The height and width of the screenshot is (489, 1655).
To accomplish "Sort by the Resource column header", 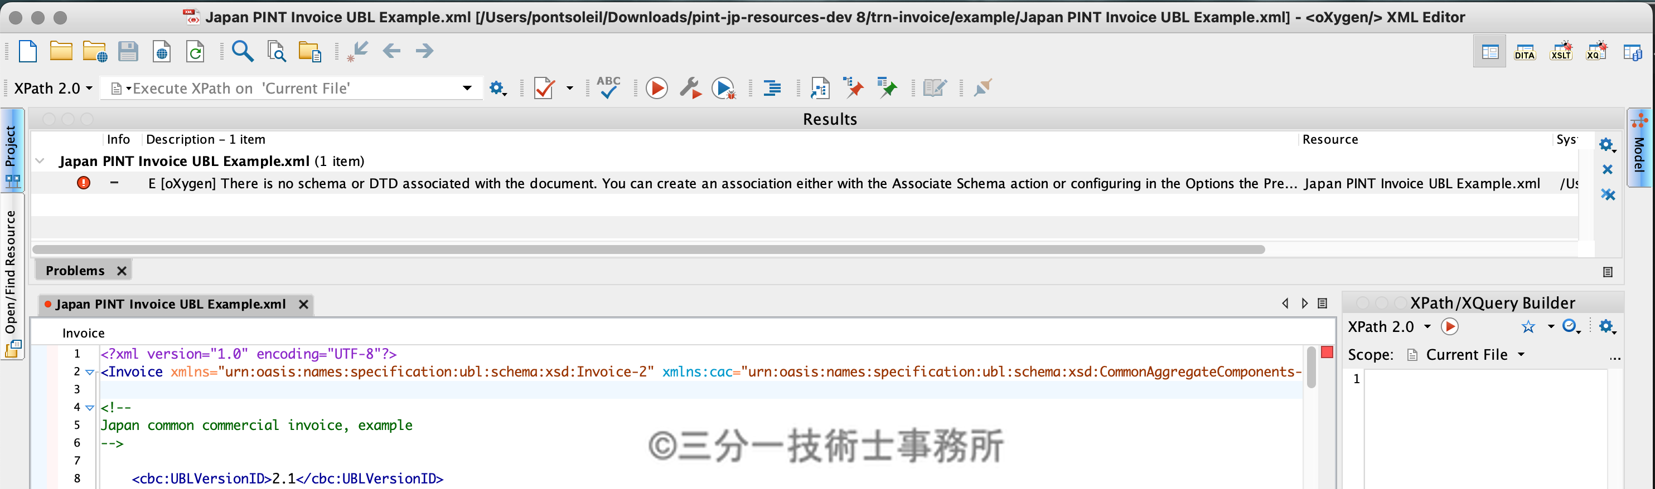I will click(1330, 139).
